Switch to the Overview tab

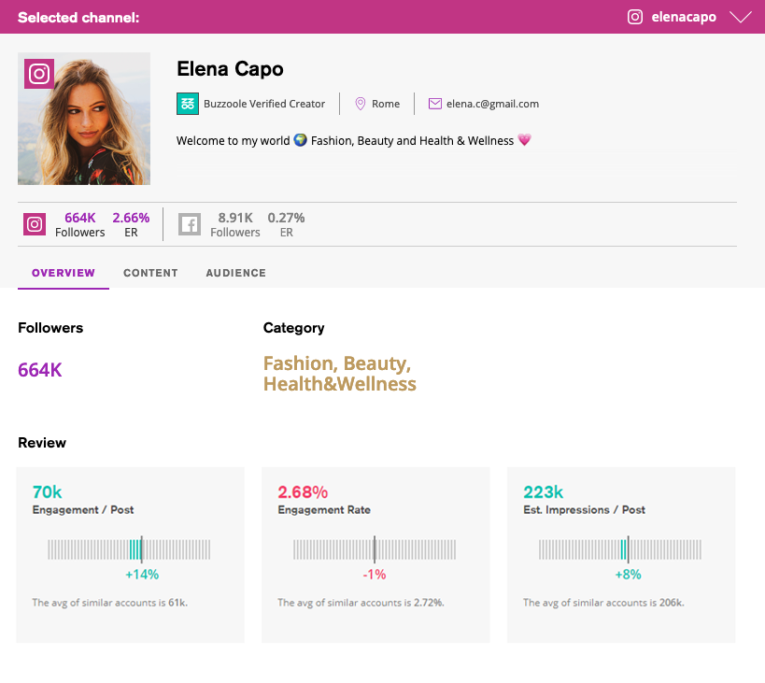(64, 273)
